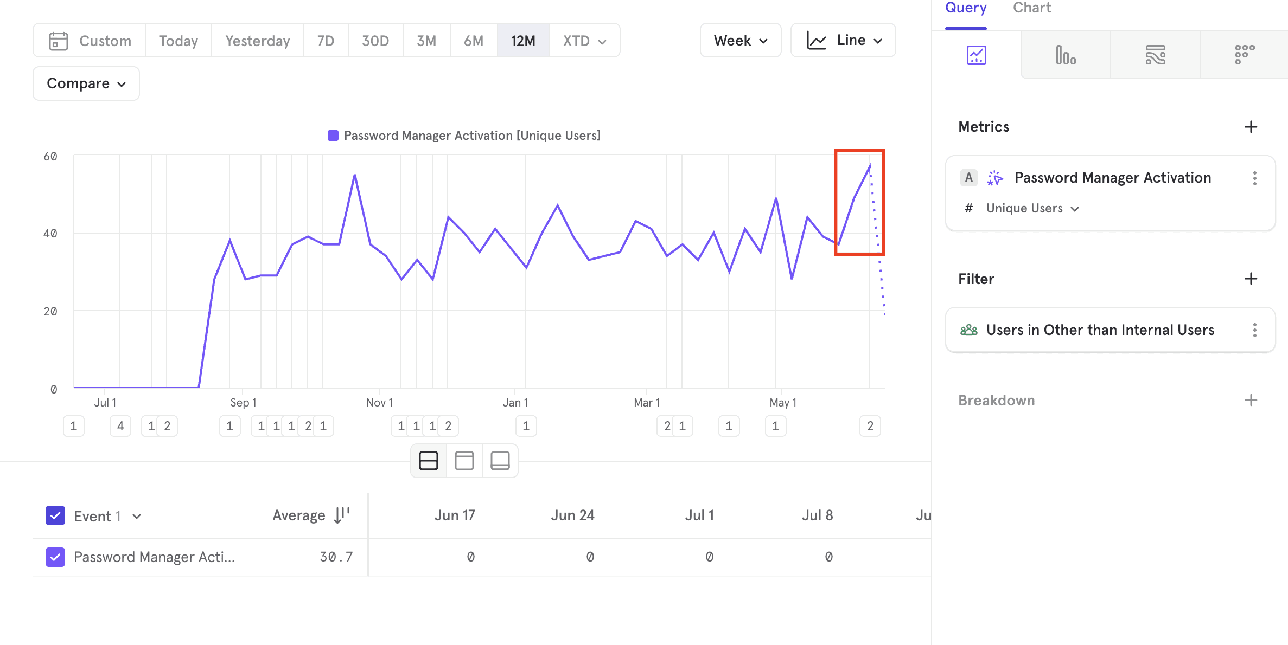The image size is (1288, 645).
Task: Select the 12M date range
Action: (523, 41)
